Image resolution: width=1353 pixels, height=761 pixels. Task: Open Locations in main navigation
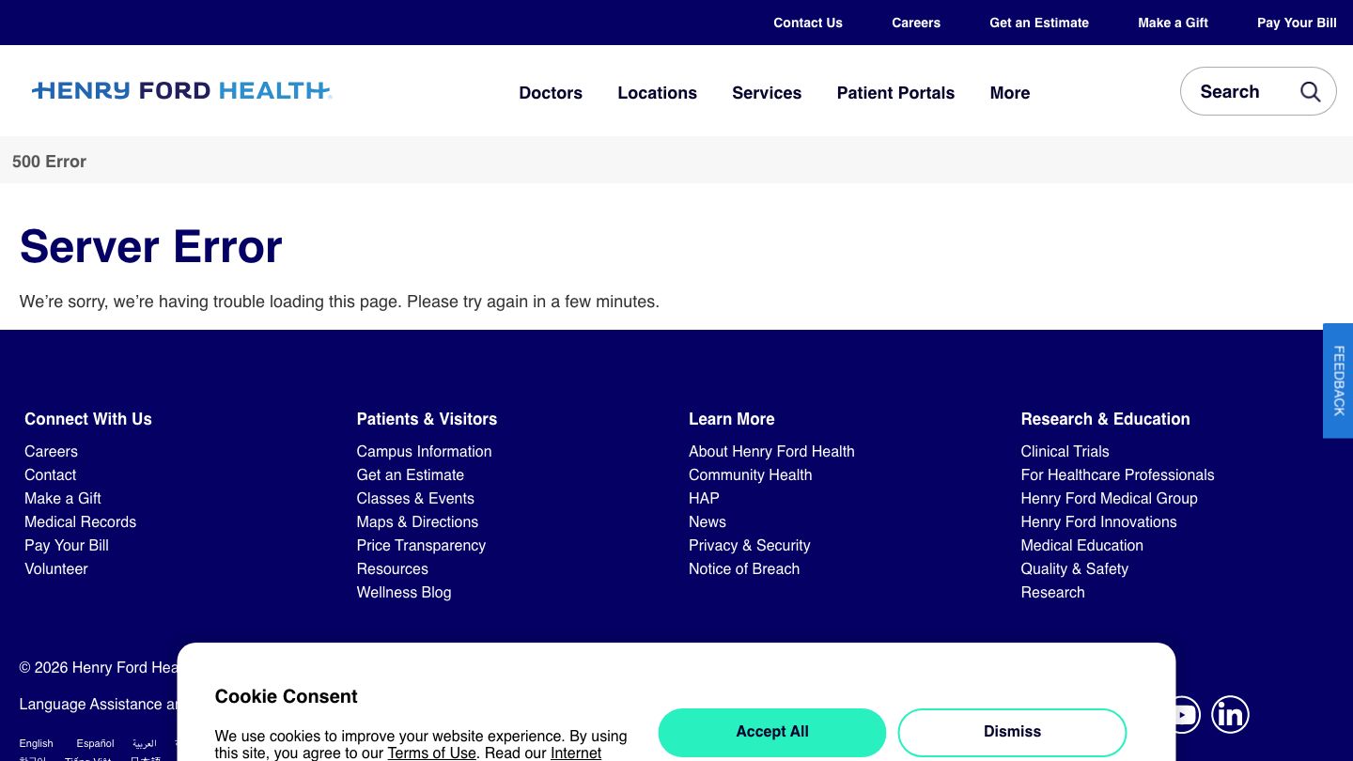point(657,93)
